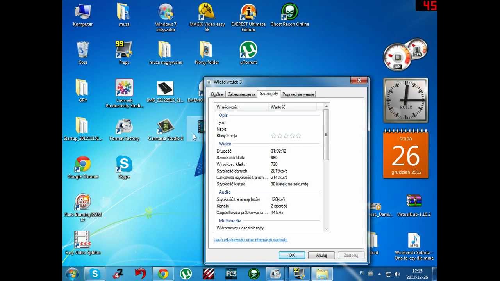
Task: Select the Szczegóły tab
Action: tap(269, 94)
